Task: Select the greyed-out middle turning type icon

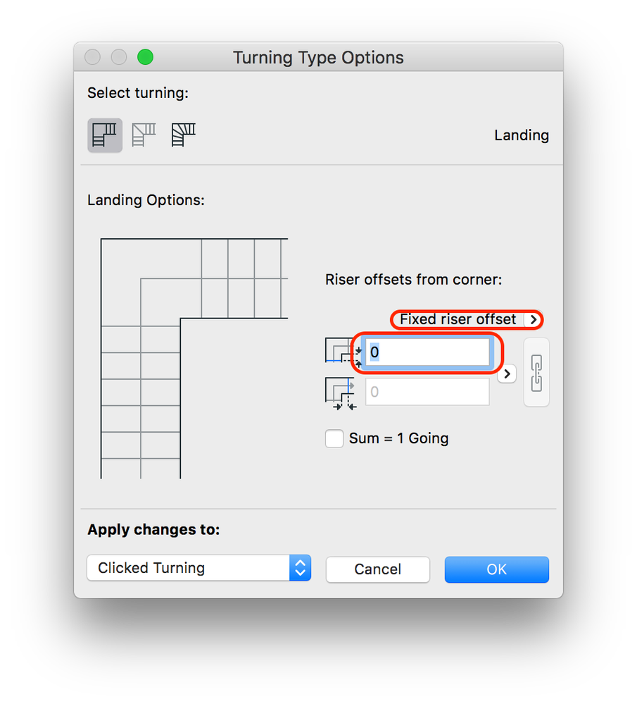Action: [144, 135]
